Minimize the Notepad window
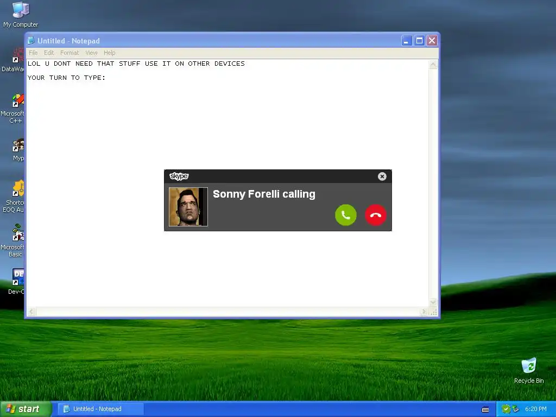This screenshot has height=417, width=556. point(406,41)
